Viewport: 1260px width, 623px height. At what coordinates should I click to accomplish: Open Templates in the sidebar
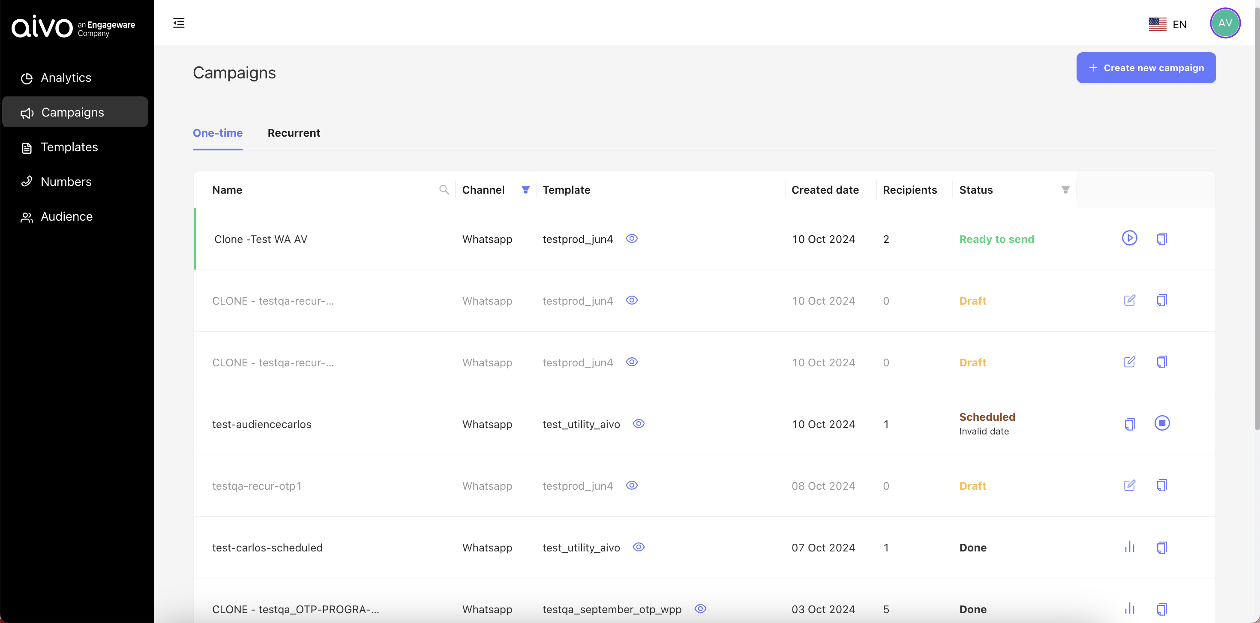point(69,147)
